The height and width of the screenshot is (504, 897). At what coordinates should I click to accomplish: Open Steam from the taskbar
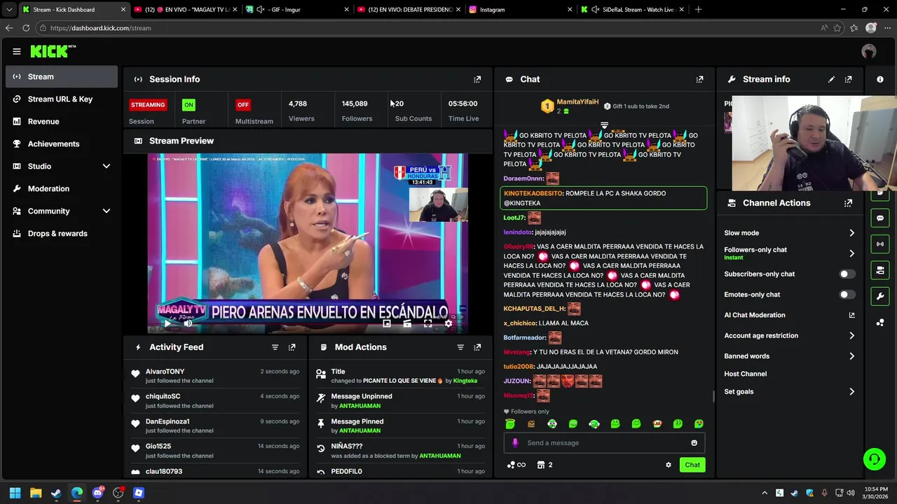coord(56,493)
